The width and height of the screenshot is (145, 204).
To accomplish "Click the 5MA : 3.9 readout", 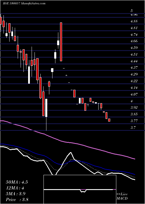I will pyautogui.click(x=15, y=194).
